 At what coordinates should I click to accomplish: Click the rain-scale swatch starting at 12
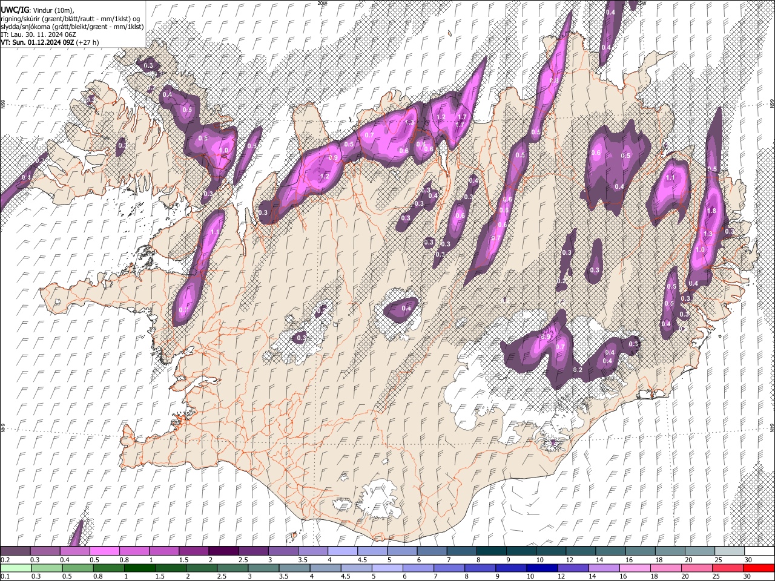pyautogui.click(x=573, y=568)
